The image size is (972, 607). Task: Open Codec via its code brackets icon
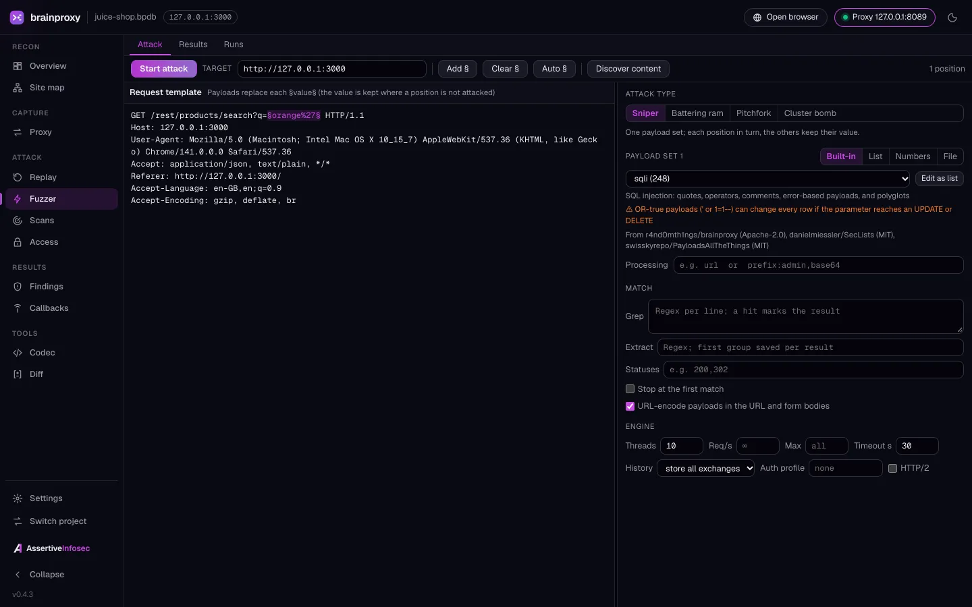pyautogui.click(x=18, y=353)
